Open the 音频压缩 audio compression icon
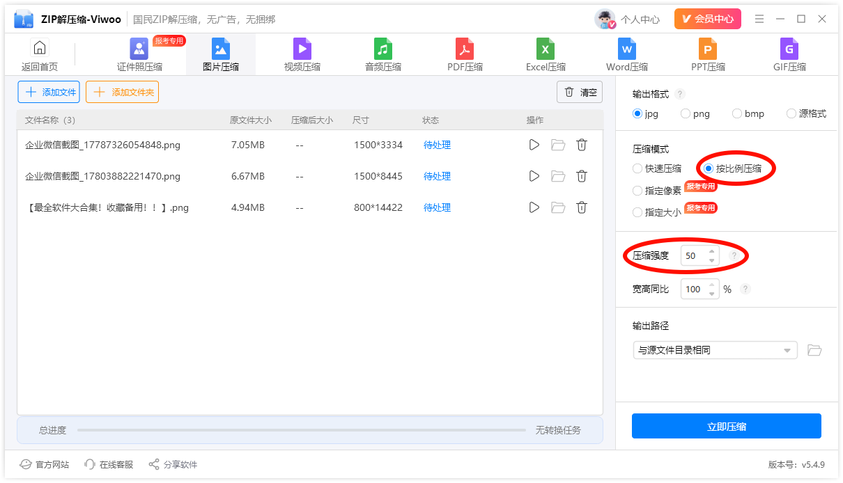 tap(383, 49)
